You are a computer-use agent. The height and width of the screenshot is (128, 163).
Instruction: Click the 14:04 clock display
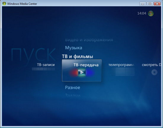click(x=142, y=13)
